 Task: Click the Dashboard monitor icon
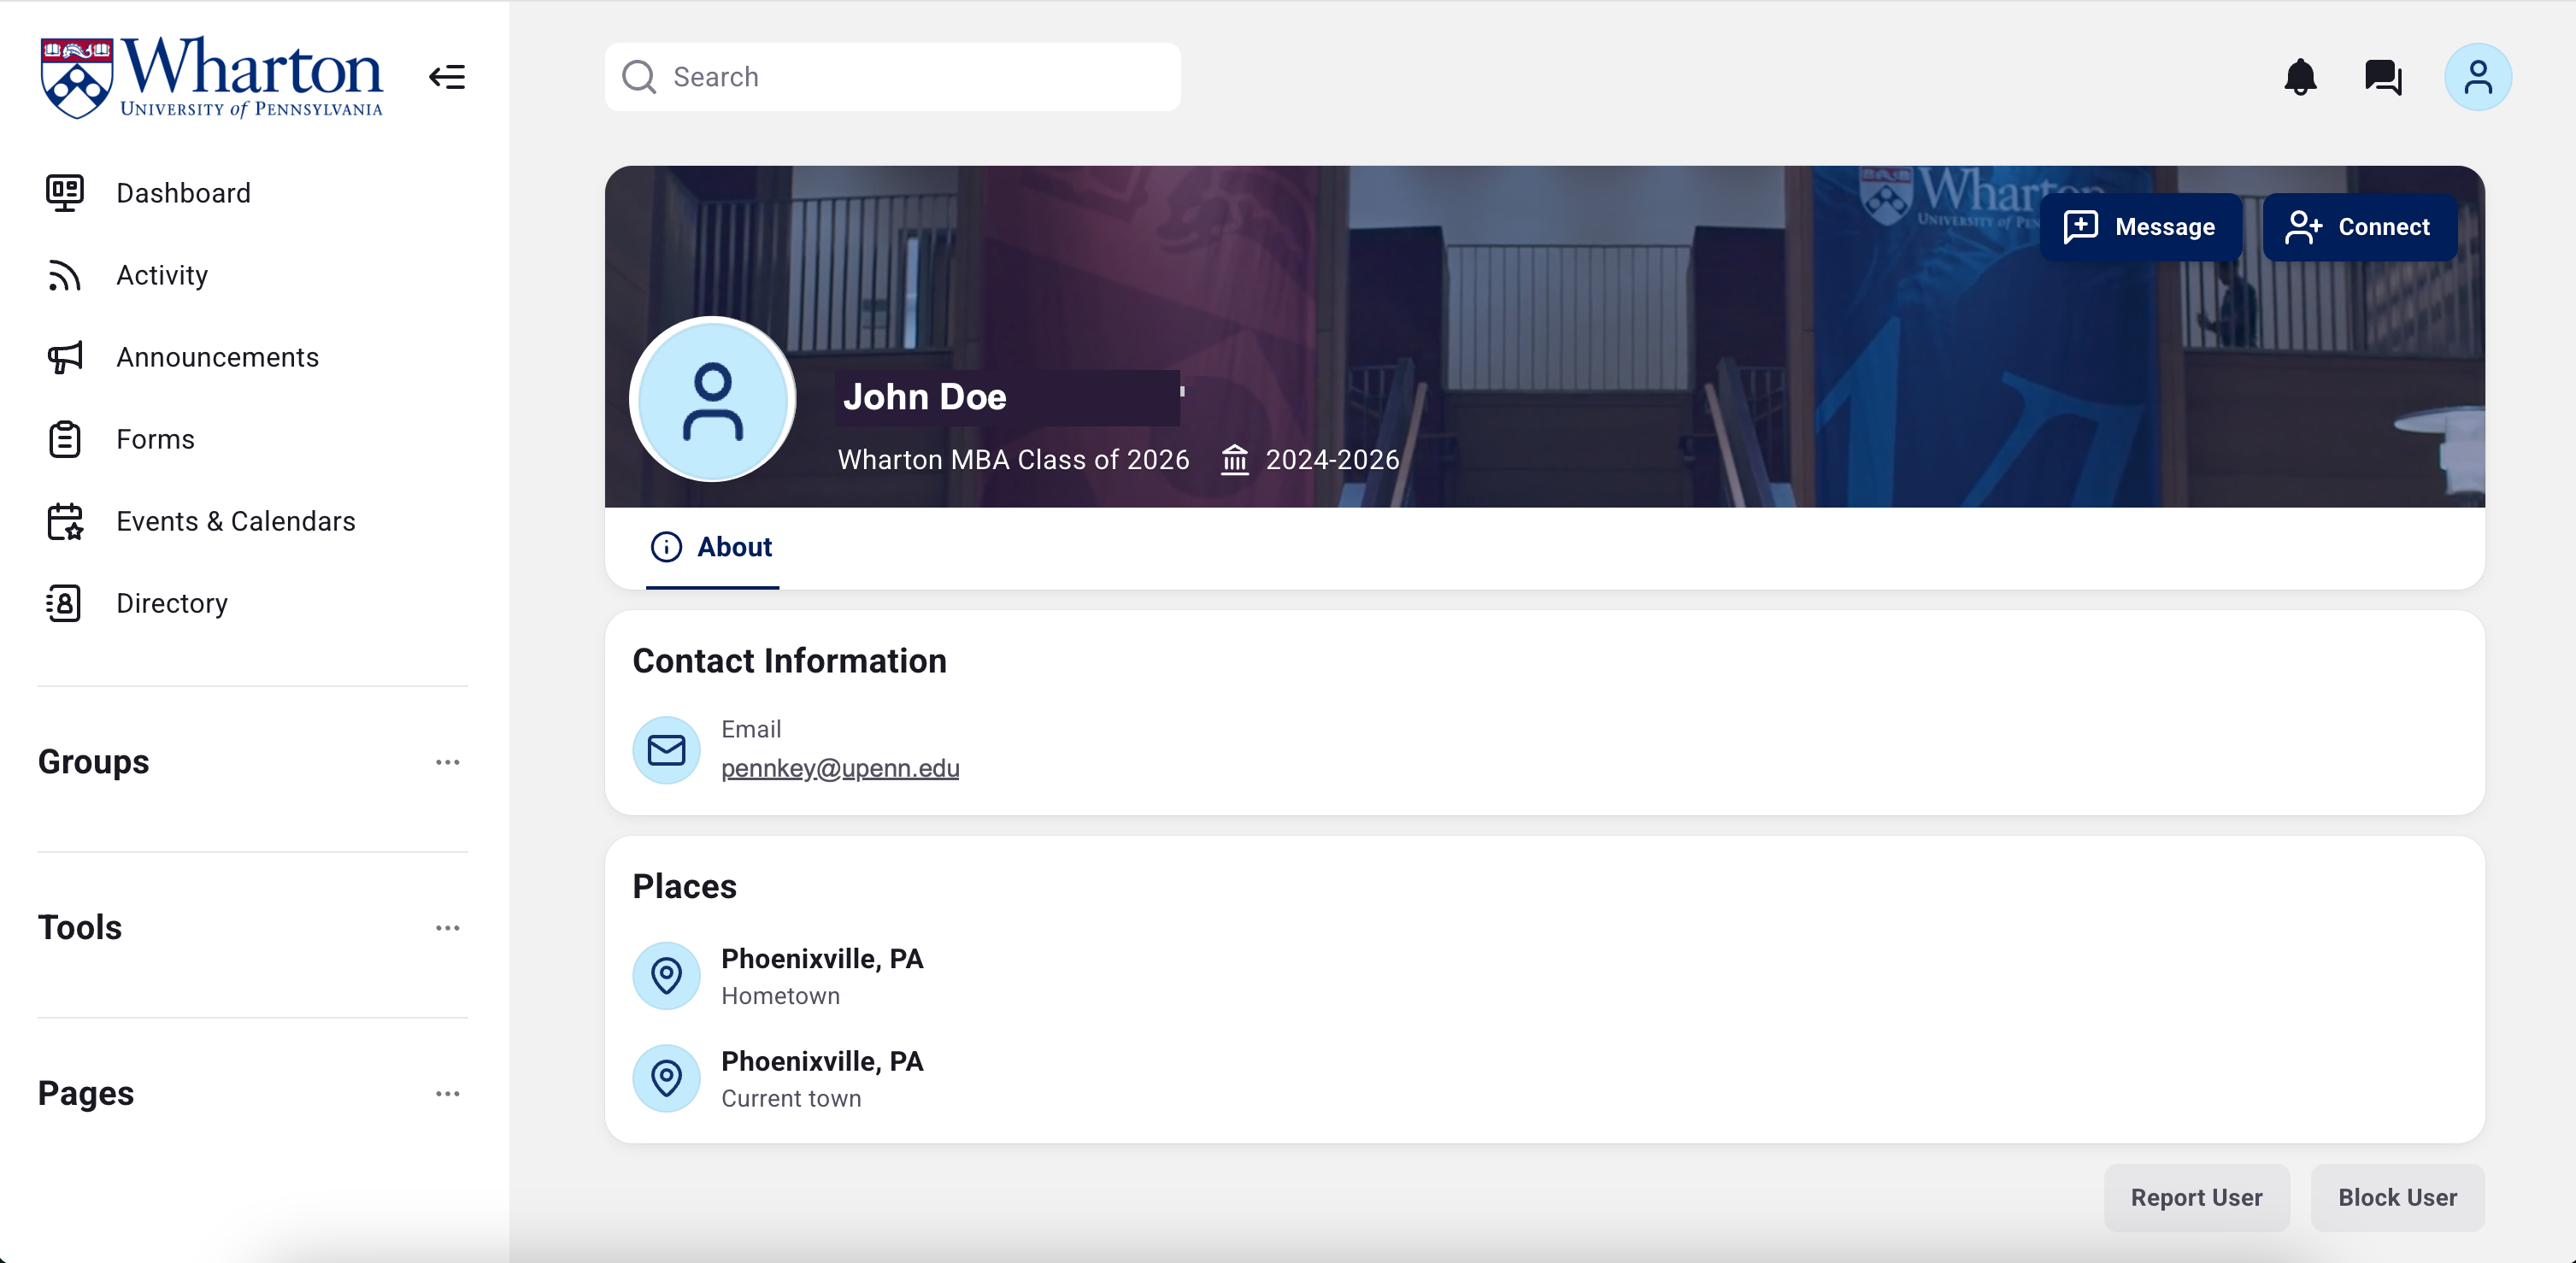coord(65,193)
